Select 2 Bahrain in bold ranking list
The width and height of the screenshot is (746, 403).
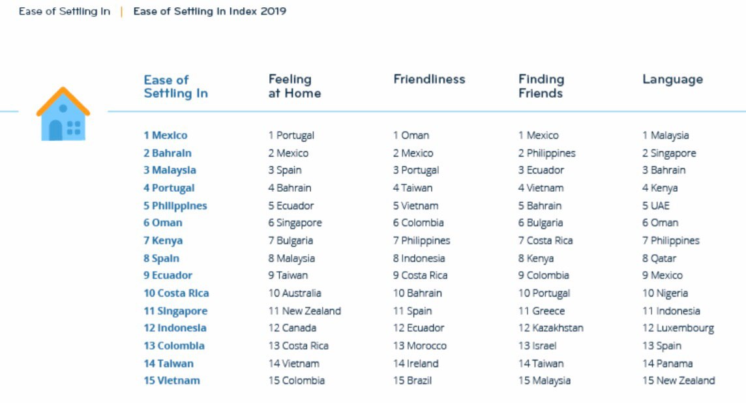click(168, 153)
